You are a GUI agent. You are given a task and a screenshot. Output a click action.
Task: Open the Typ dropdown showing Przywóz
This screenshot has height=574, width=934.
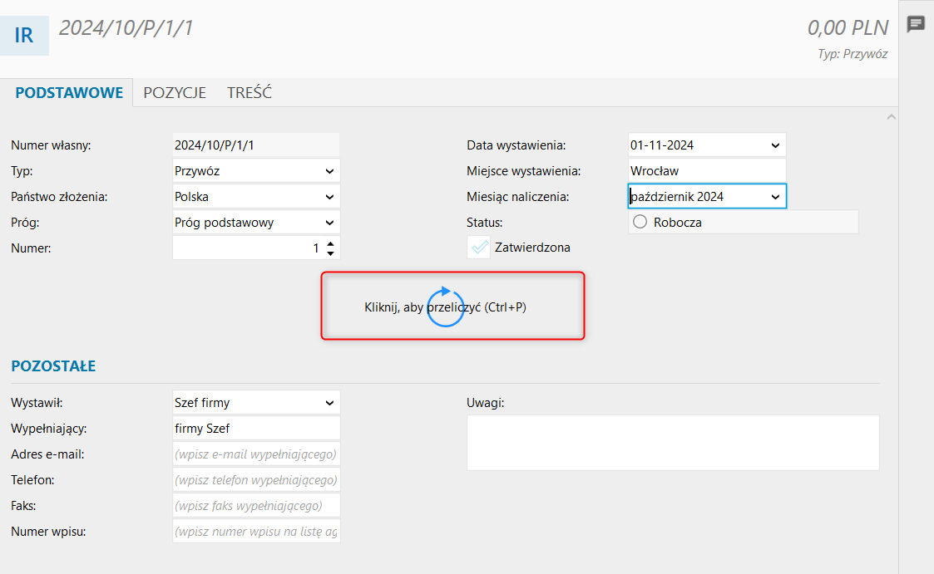pyautogui.click(x=256, y=171)
